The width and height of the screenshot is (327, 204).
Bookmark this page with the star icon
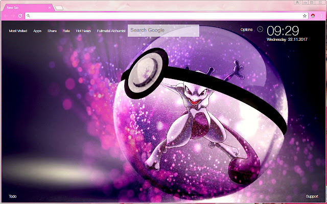tap(305, 16)
